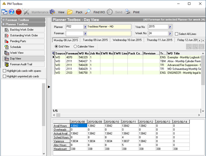
Task: Open the Pack folder icon
Action: [70, 12]
